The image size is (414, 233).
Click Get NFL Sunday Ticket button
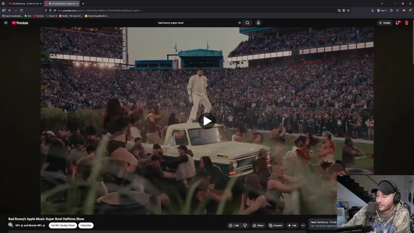[63, 225]
